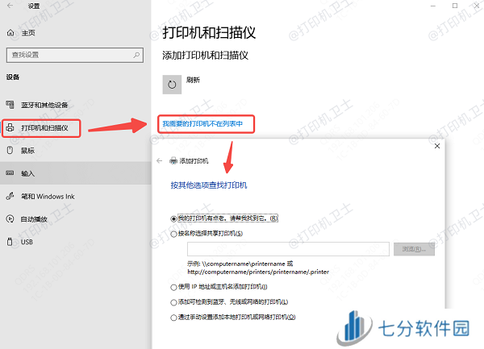This screenshot has width=484, height=349.
Task: Click the mouse icon beside 鼠标
Action: pyautogui.click(x=10, y=150)
